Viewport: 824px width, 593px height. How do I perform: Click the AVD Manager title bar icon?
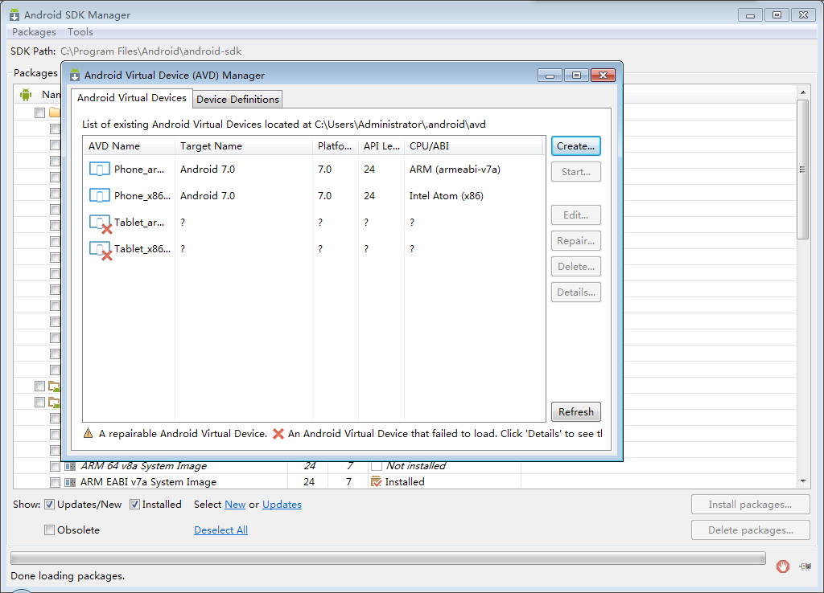[75, 75]
